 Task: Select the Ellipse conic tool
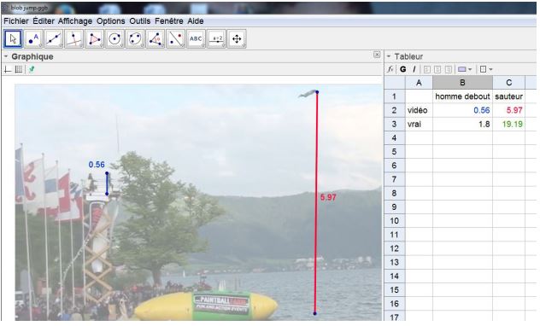tap(135, 39)
